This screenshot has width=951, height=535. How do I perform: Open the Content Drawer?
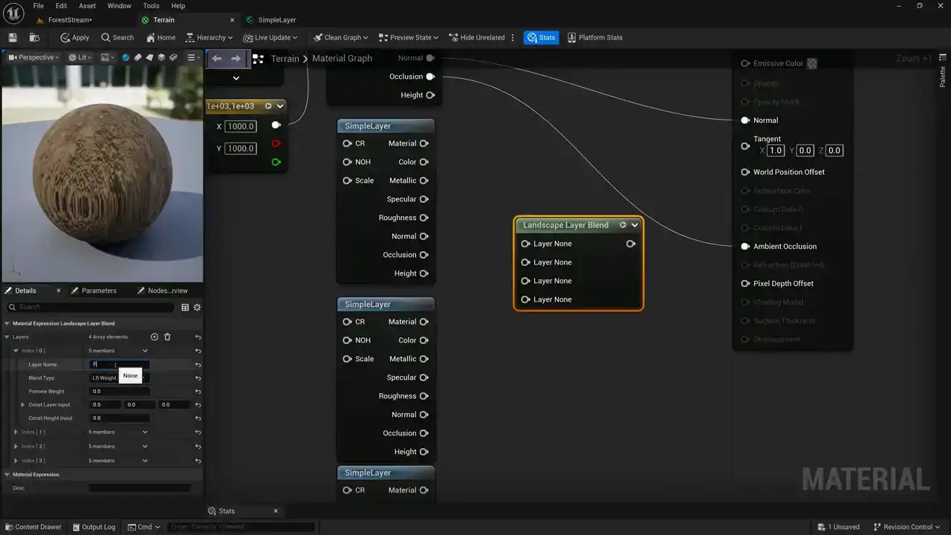[33, 527]
